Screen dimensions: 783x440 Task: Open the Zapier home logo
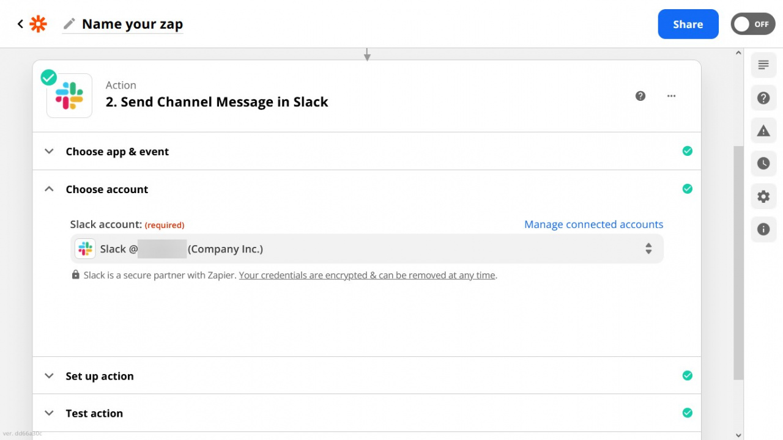click(38, 24)
